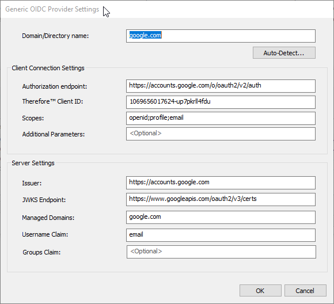The width and height of the screenshot is (334, 304).
Task: Click the Therefore™ Client ID label
Action: point(52,101)
